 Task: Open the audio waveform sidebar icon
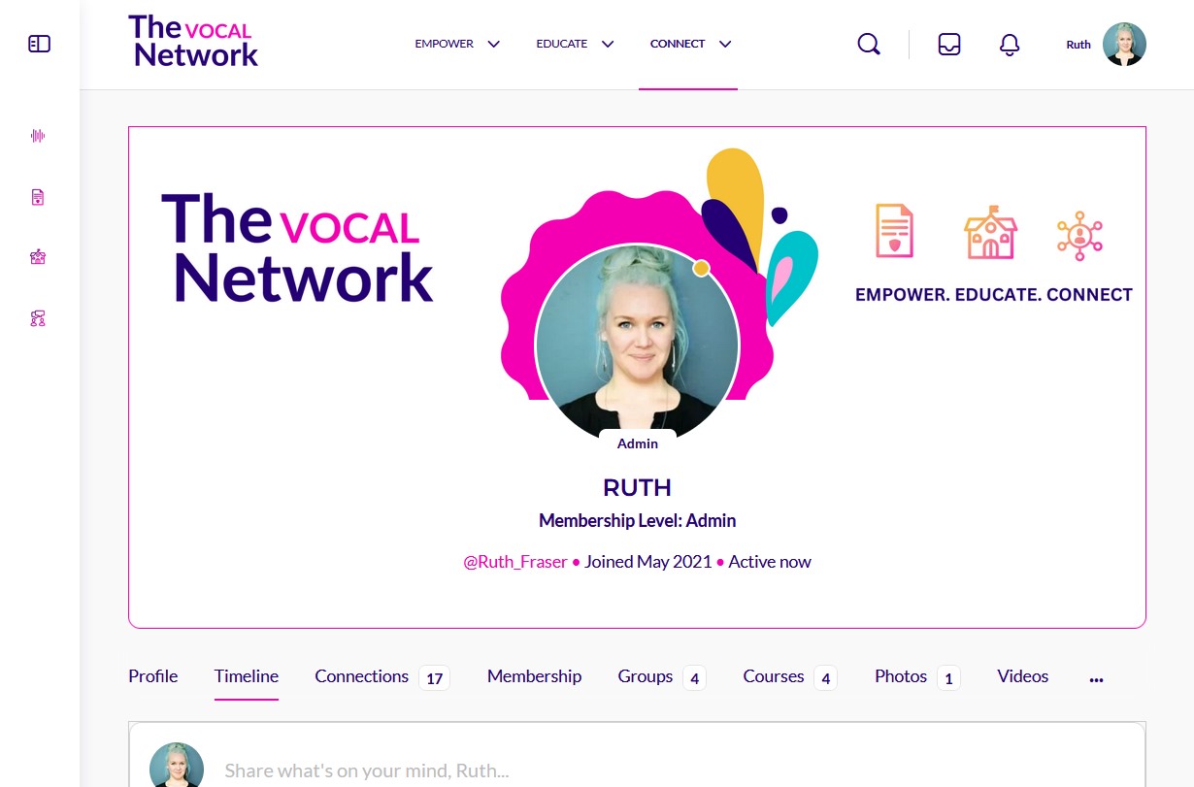coord(38,136)
